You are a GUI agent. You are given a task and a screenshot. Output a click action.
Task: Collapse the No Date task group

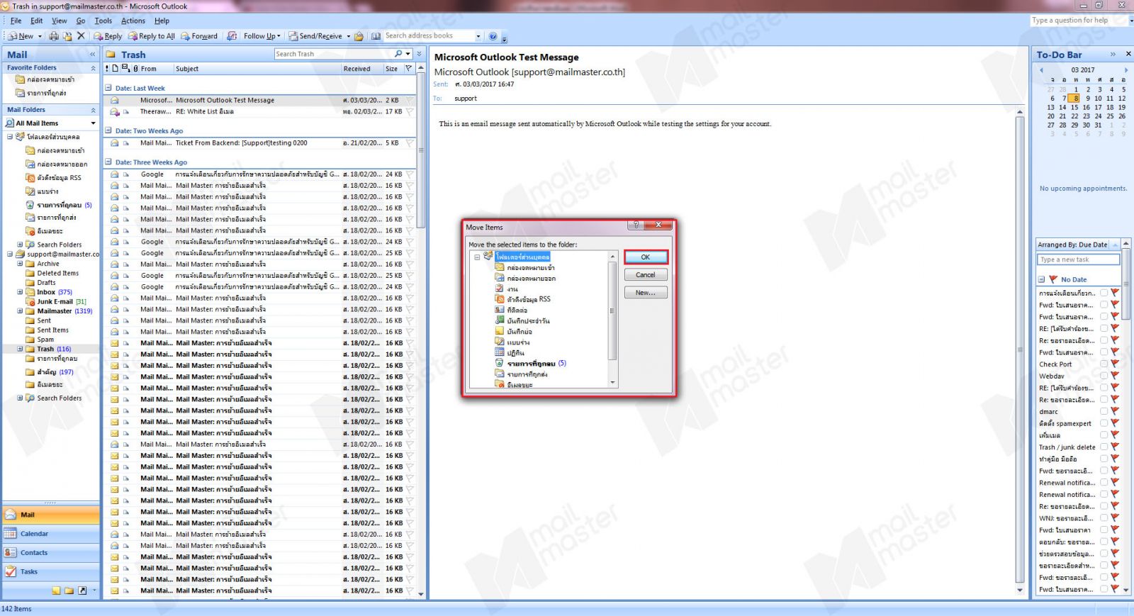[x=1041, y=279]
